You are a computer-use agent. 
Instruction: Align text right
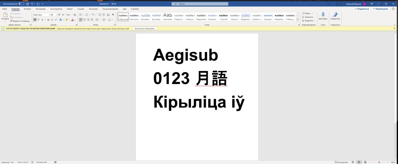click(88, 20)
